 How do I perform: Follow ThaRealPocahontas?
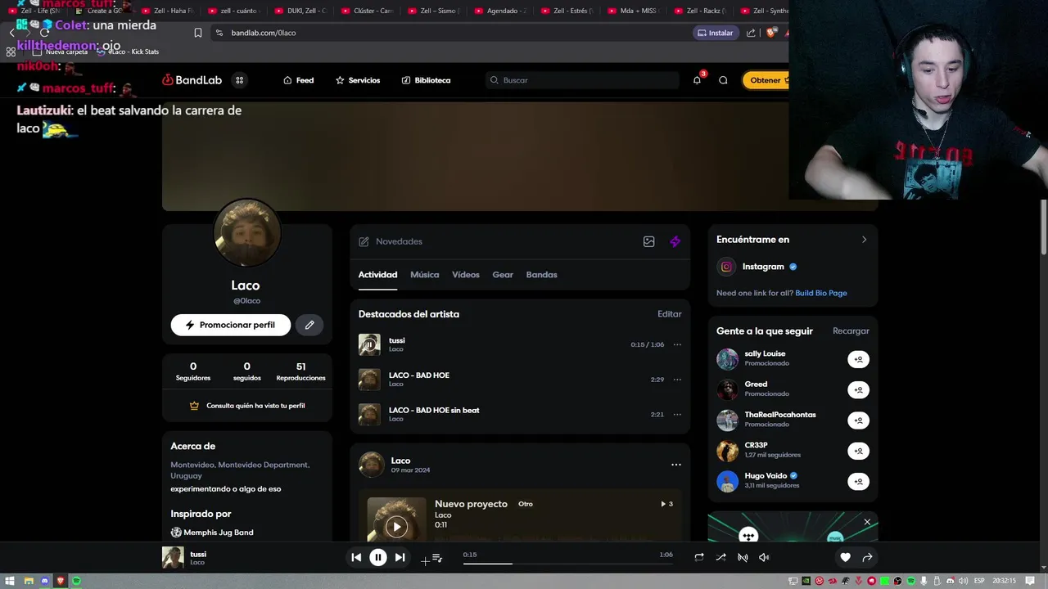point(858,420)
